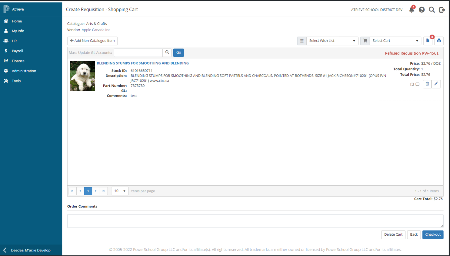Navigate to Administration in the sidebar

(x=24, y=71)
